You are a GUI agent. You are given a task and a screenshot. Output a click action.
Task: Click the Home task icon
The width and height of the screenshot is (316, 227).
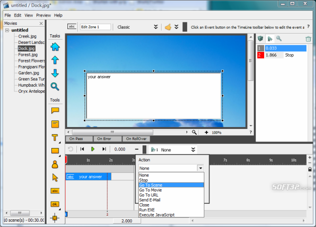pyautogui.click(x=55, y=47)
